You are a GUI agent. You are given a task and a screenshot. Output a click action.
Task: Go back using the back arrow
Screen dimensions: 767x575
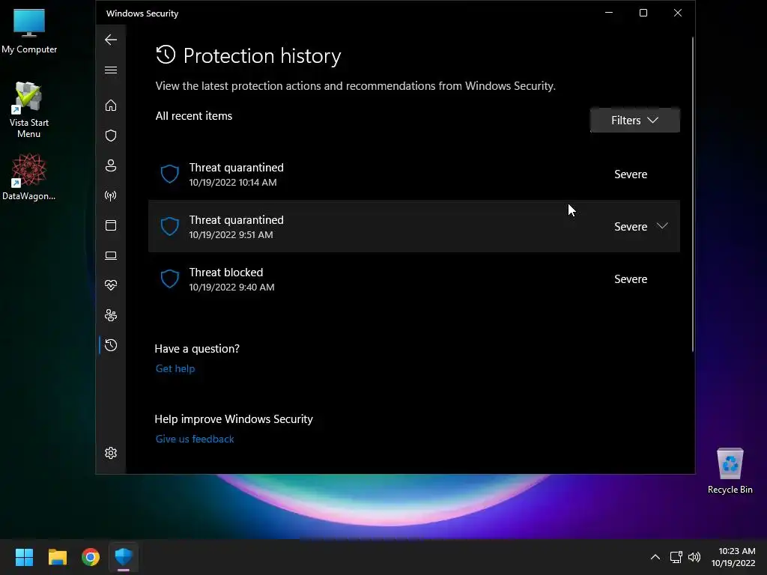pos(111,40)
